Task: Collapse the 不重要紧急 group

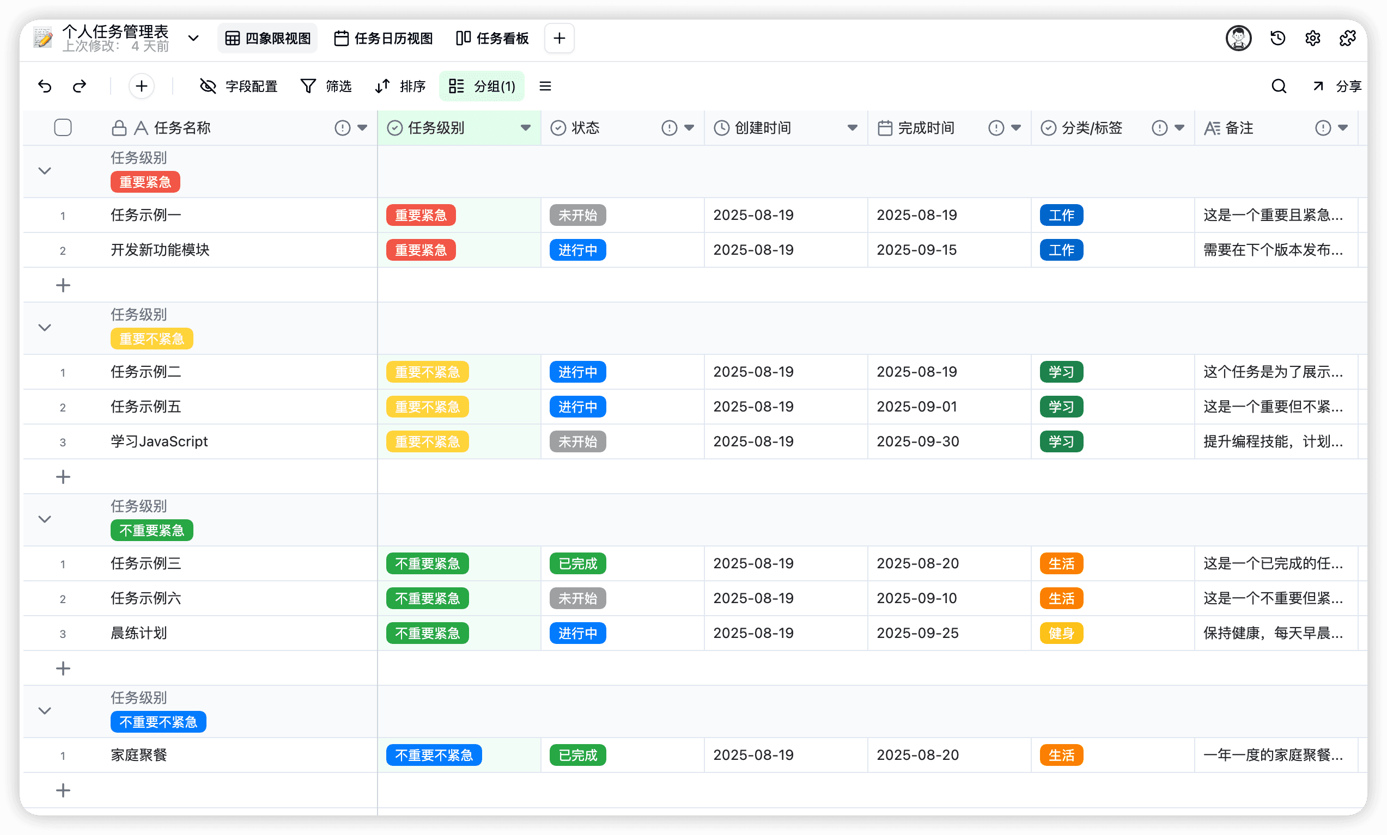Action: click(x=45, y=519)
